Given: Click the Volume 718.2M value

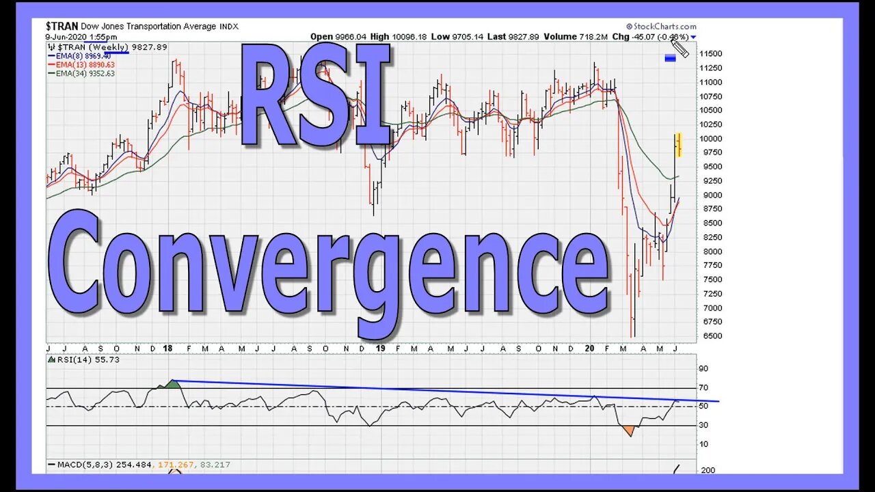Looking at the screenshot, I should click(x=576, y=37).
